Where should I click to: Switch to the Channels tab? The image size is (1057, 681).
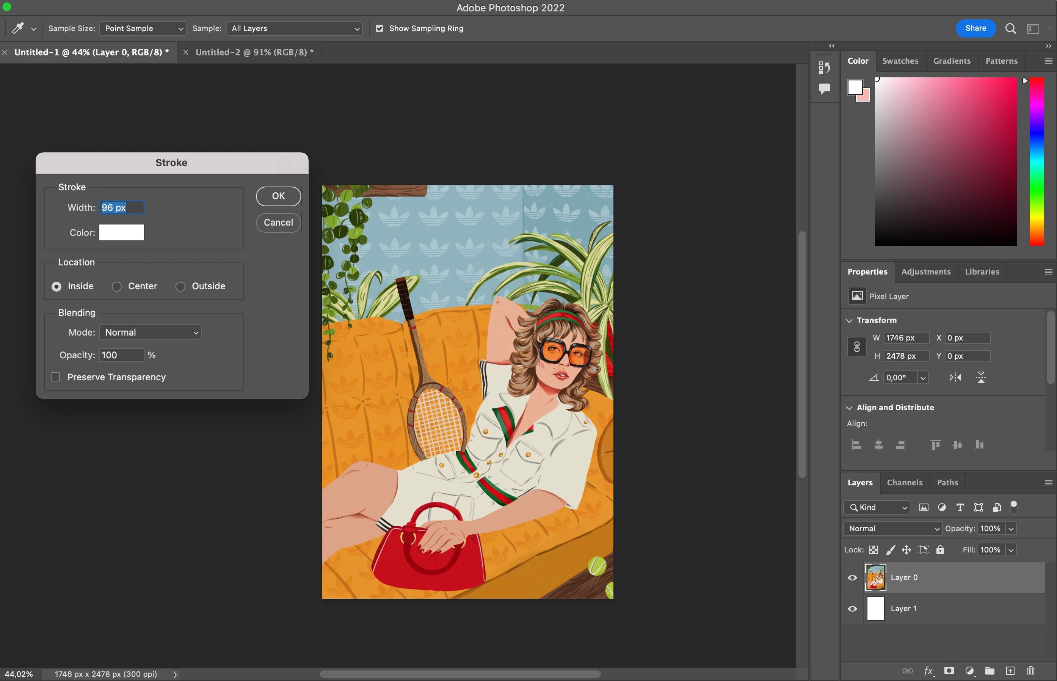click(905, 482)
